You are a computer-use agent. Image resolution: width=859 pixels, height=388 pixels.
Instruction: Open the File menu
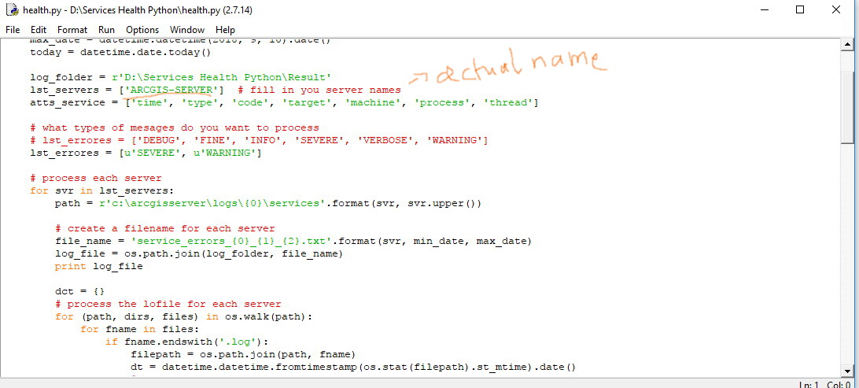(x=13, y=30)
